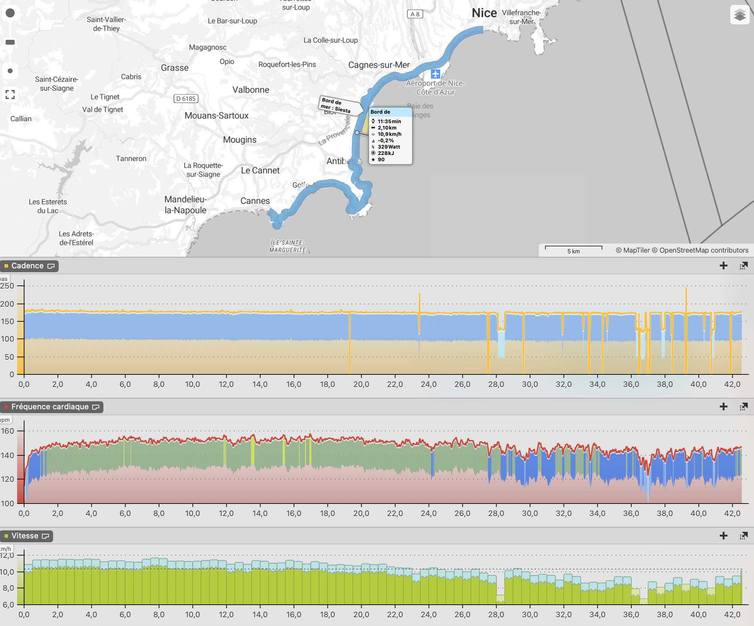Click the Nice airport marker on the map
The image size is (754, 626).
(435, 74)
